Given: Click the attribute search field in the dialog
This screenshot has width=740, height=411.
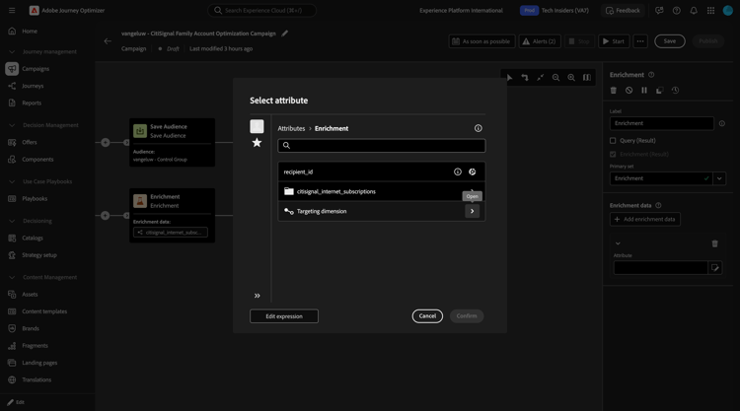Looking at the screenshot, I should [381, 145].
